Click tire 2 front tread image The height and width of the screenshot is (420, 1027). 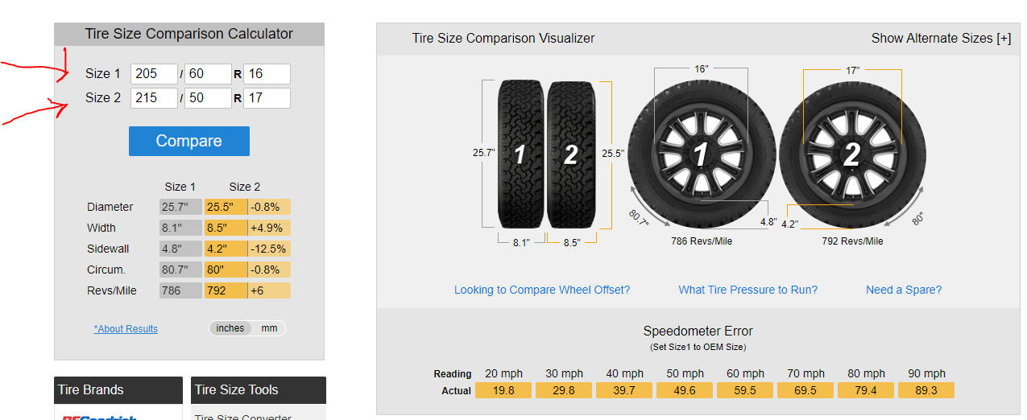[571, 154]
